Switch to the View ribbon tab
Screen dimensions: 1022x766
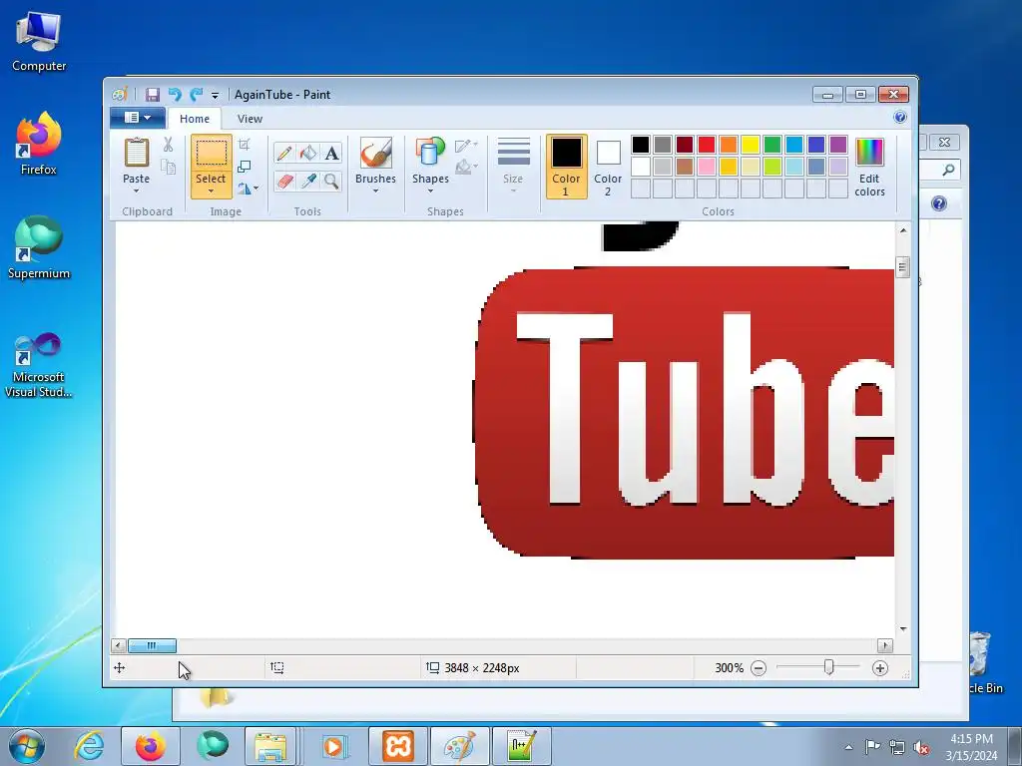(250, 119)
